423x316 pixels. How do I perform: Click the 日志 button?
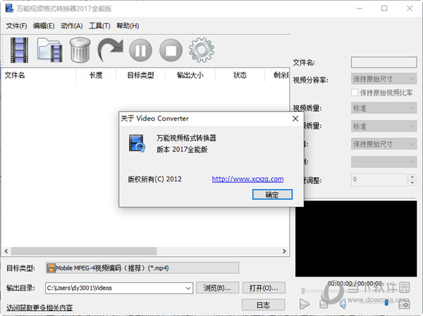click(263, 305)
